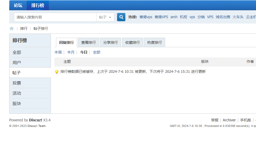The image size is (256, 162).
Task: Open the 帖子 search type dropdown
Action: point(105,17)
